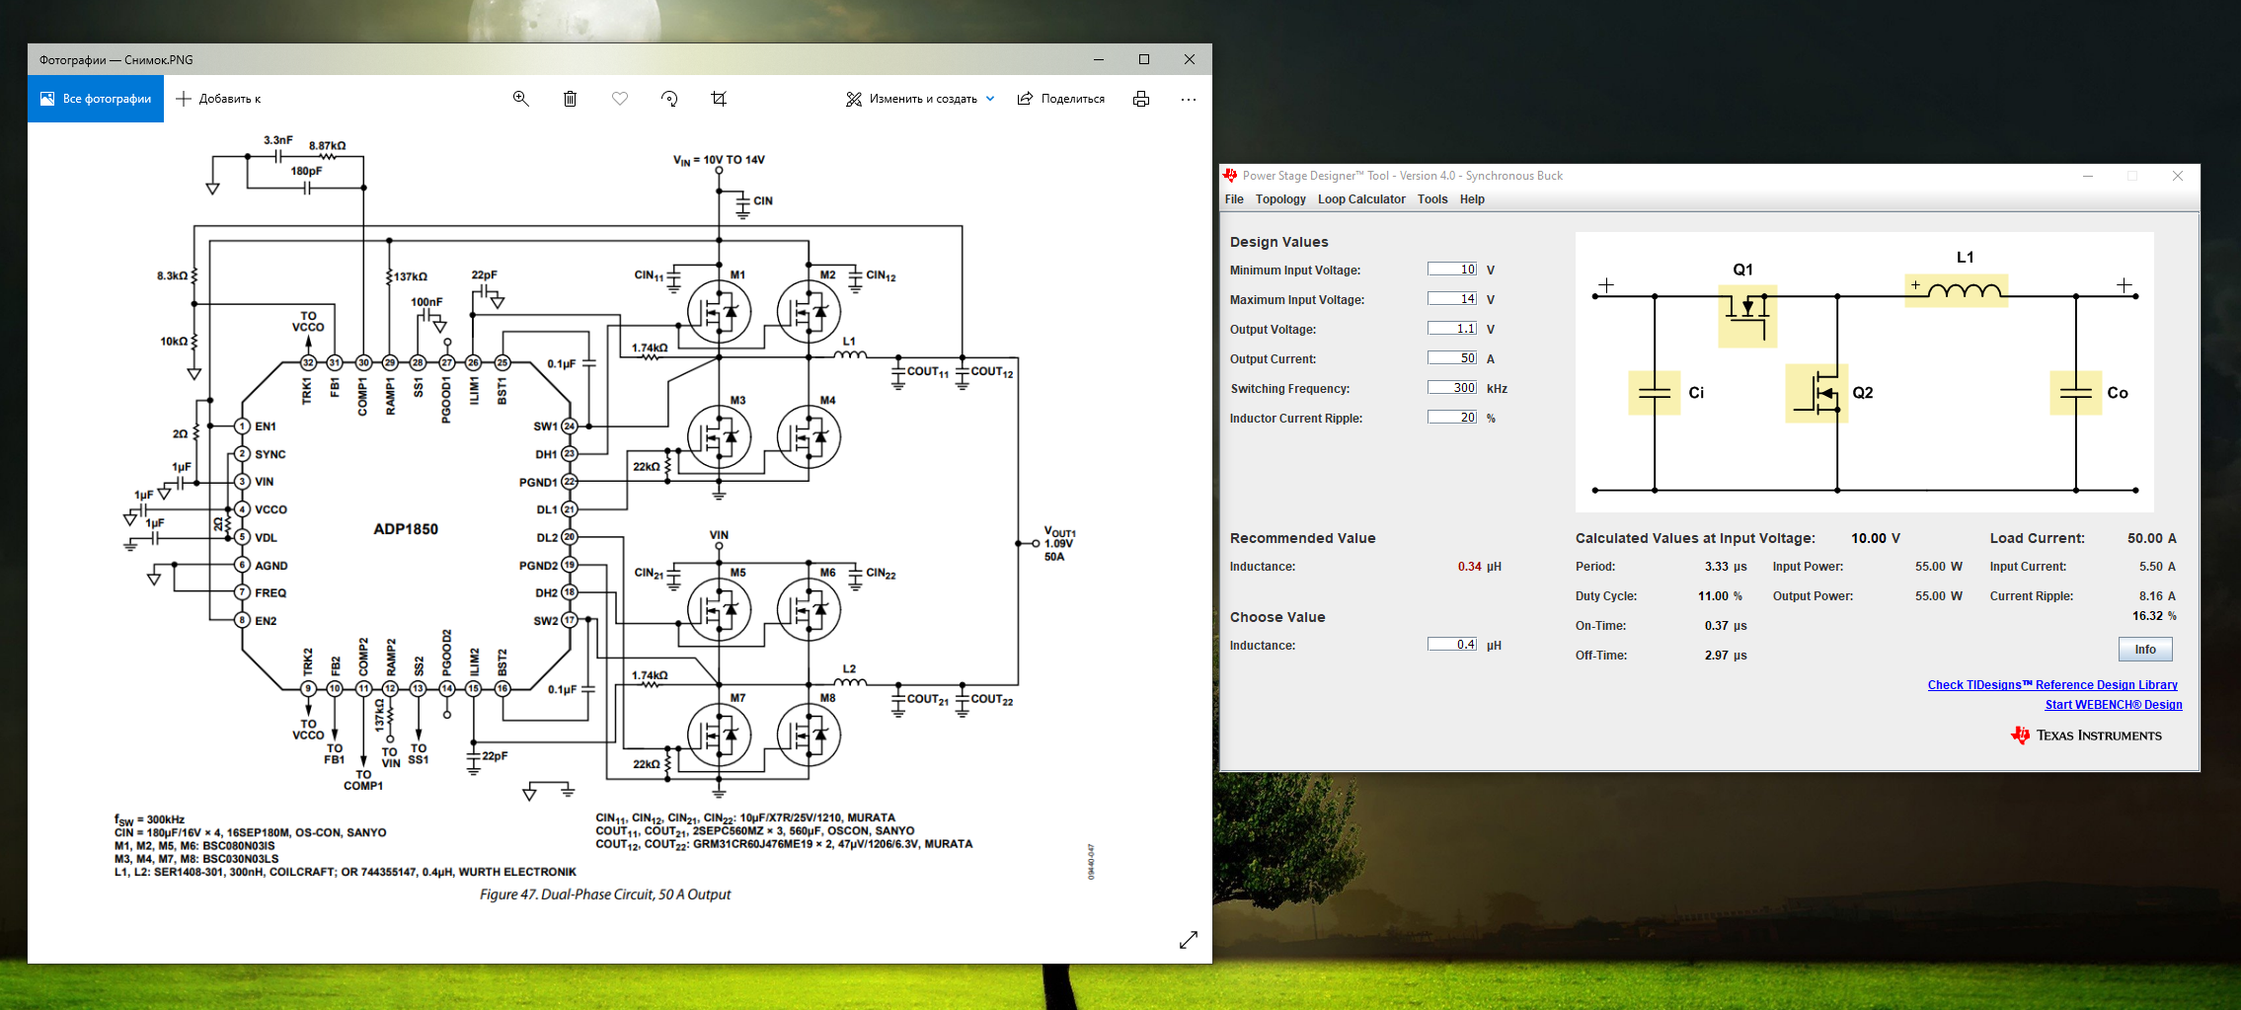
Task: Minimize the Power Stage Designer window
Action: point(2088,176)
